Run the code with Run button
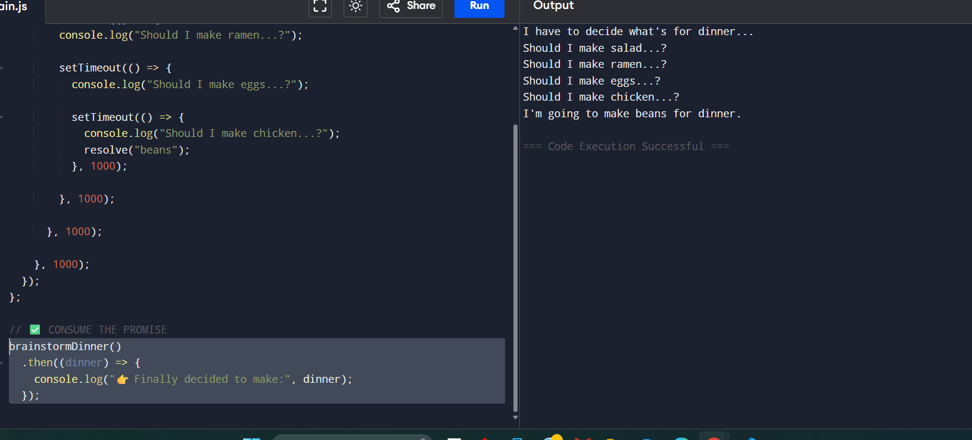The width and height of the screenshot is (972, 440). [479, 6]
